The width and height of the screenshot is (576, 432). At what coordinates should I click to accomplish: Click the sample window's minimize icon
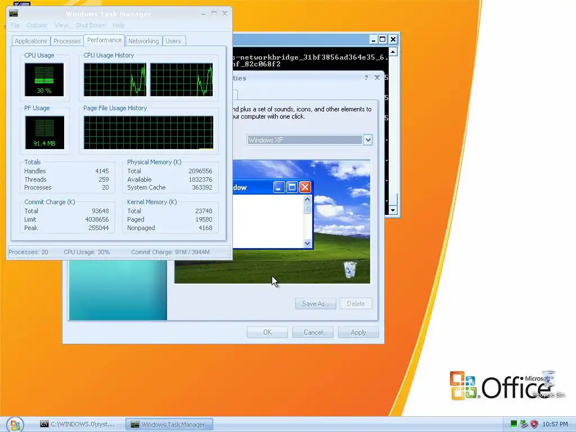coord(279,187)
